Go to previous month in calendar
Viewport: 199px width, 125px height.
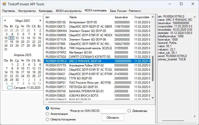[5, 20]
